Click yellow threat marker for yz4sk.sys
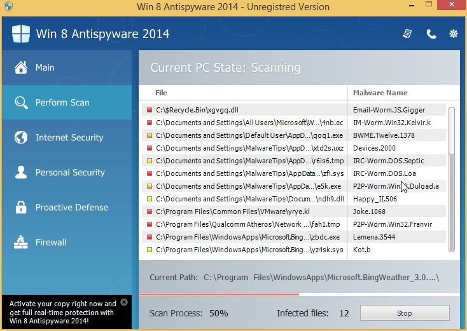The image size is (467, 331). (x=150, y=250)
